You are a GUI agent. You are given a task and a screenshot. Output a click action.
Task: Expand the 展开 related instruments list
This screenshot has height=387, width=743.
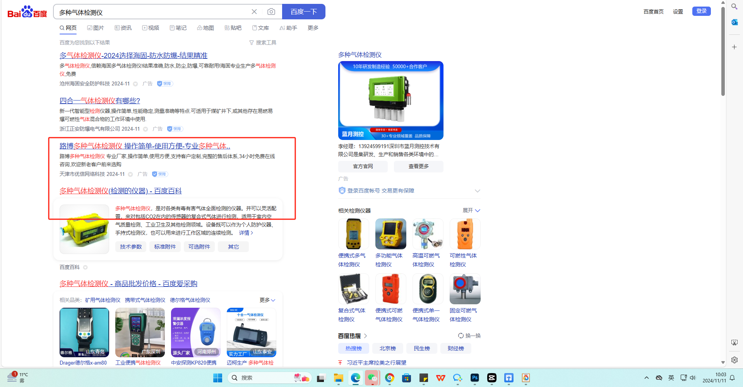tap(471, 210)
